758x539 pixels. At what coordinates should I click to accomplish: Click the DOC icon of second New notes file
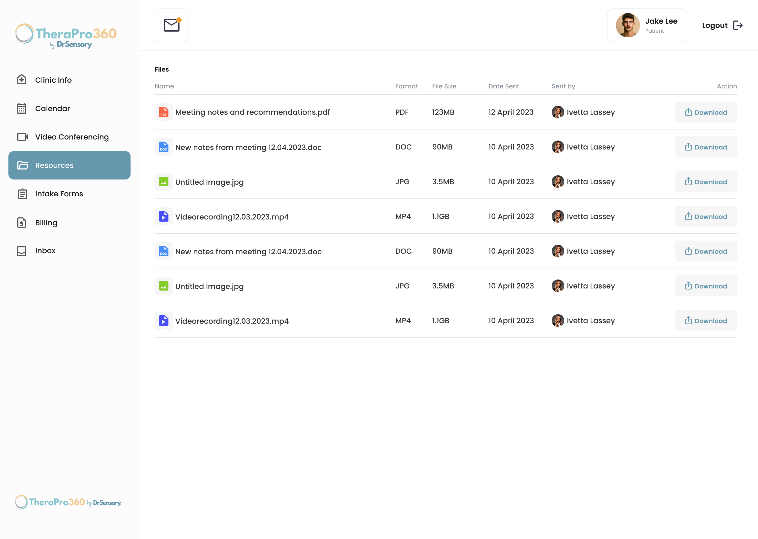164,251
